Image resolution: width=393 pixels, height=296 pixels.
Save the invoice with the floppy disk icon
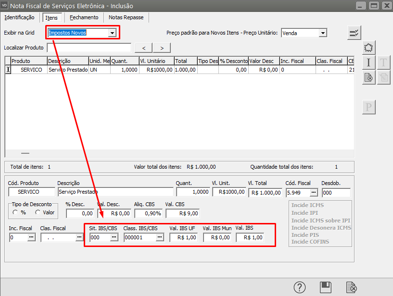(x=326, y=287)
